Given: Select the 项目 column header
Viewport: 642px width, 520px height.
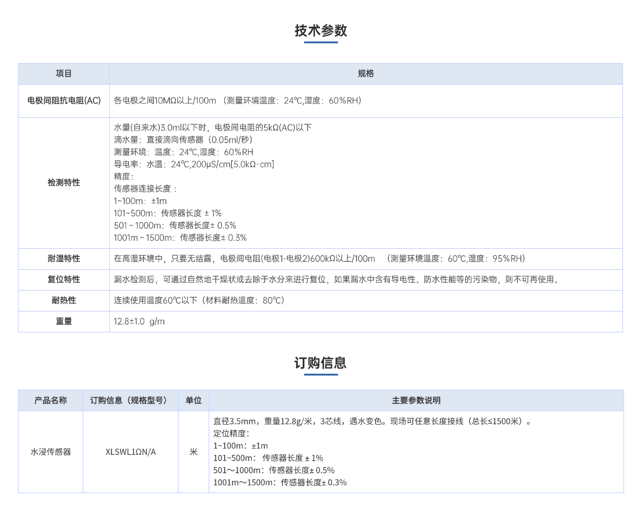Looking at the screenshot, I should click(x=64, y=74).
